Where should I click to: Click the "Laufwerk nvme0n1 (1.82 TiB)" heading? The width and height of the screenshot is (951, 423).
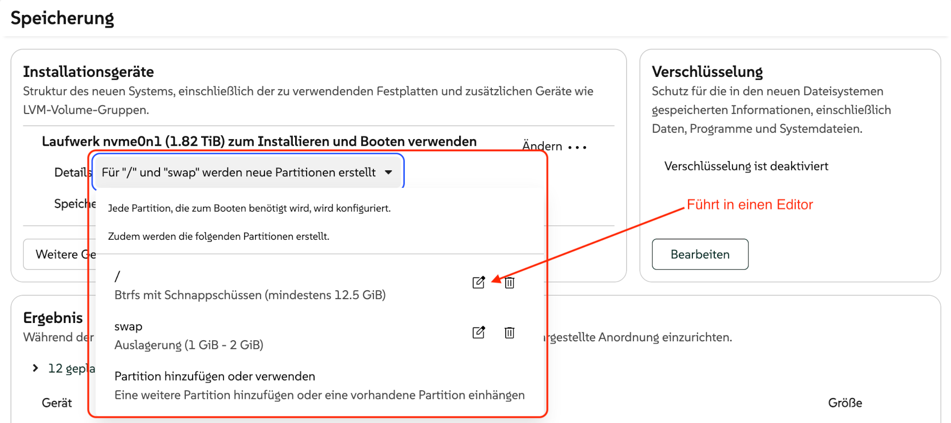coord(259,142)
